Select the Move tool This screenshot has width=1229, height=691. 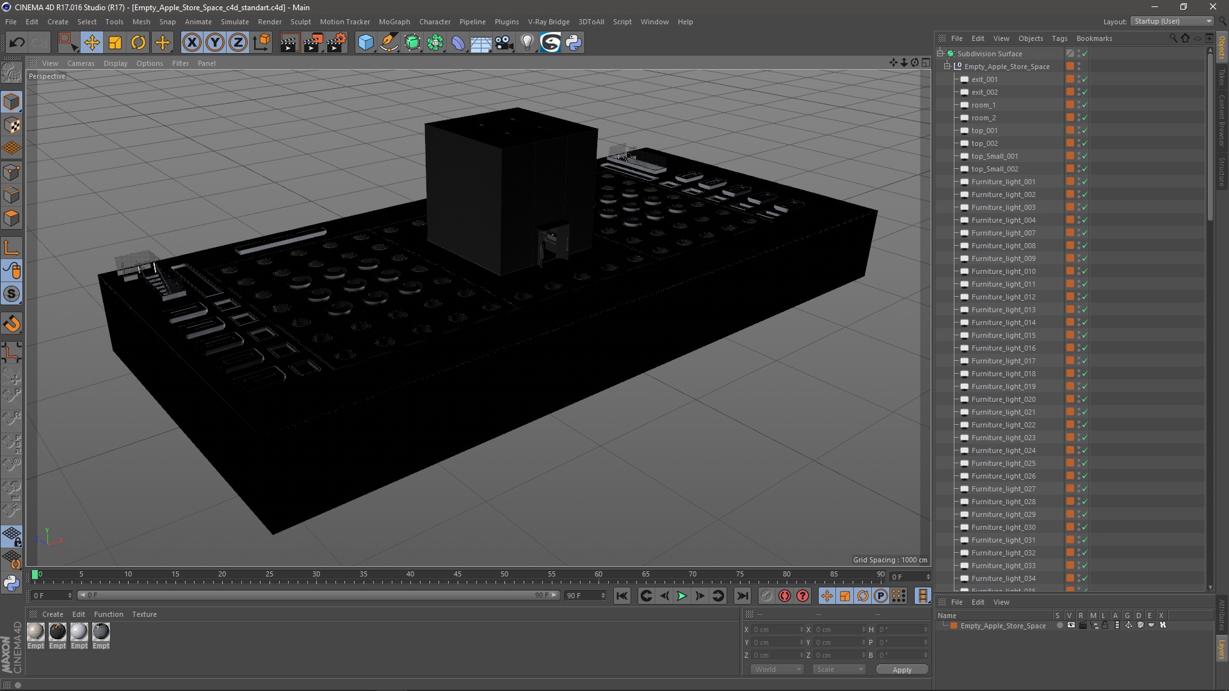tap(92, 43)
